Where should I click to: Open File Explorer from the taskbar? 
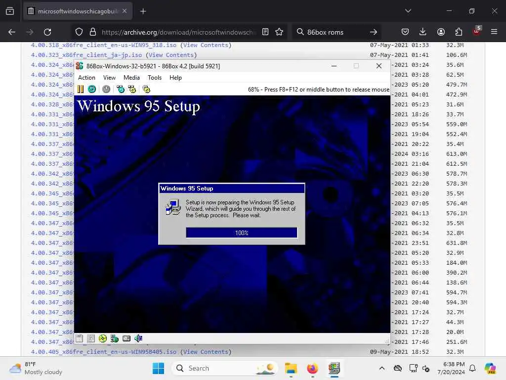click(x=291, y=368)
